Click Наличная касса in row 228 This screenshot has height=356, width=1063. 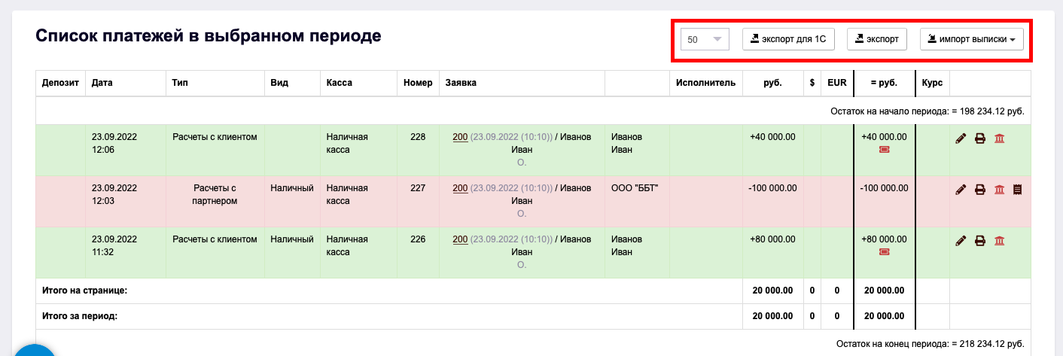(347, 144)
